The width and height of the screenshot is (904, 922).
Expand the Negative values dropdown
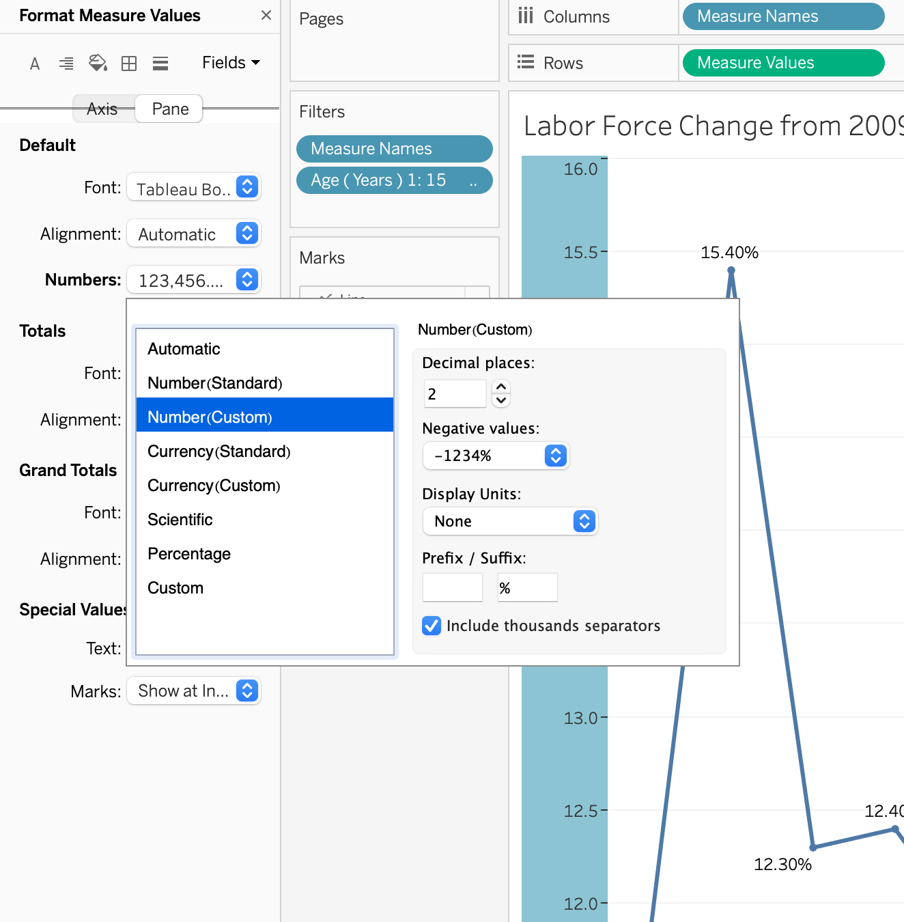496,456
